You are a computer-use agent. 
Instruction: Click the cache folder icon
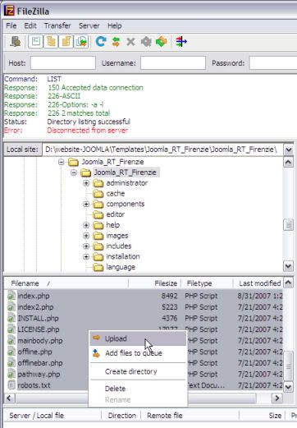(98, 194)
